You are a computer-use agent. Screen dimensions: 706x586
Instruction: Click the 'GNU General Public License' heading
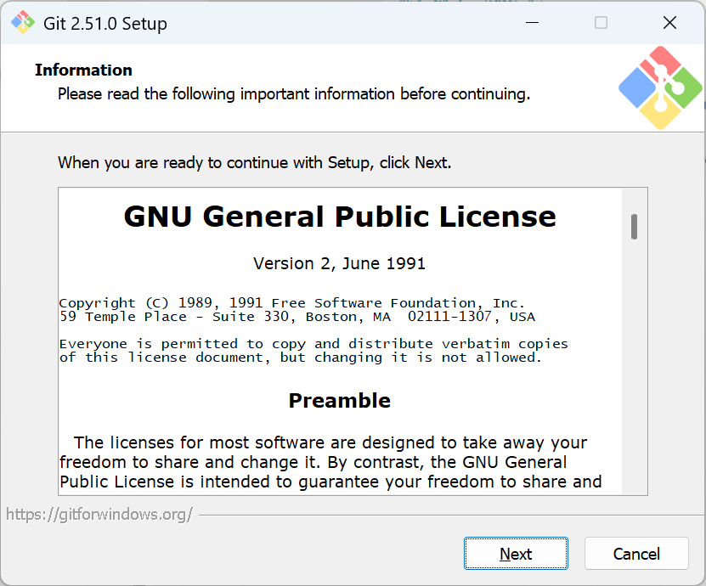point(340,217)
